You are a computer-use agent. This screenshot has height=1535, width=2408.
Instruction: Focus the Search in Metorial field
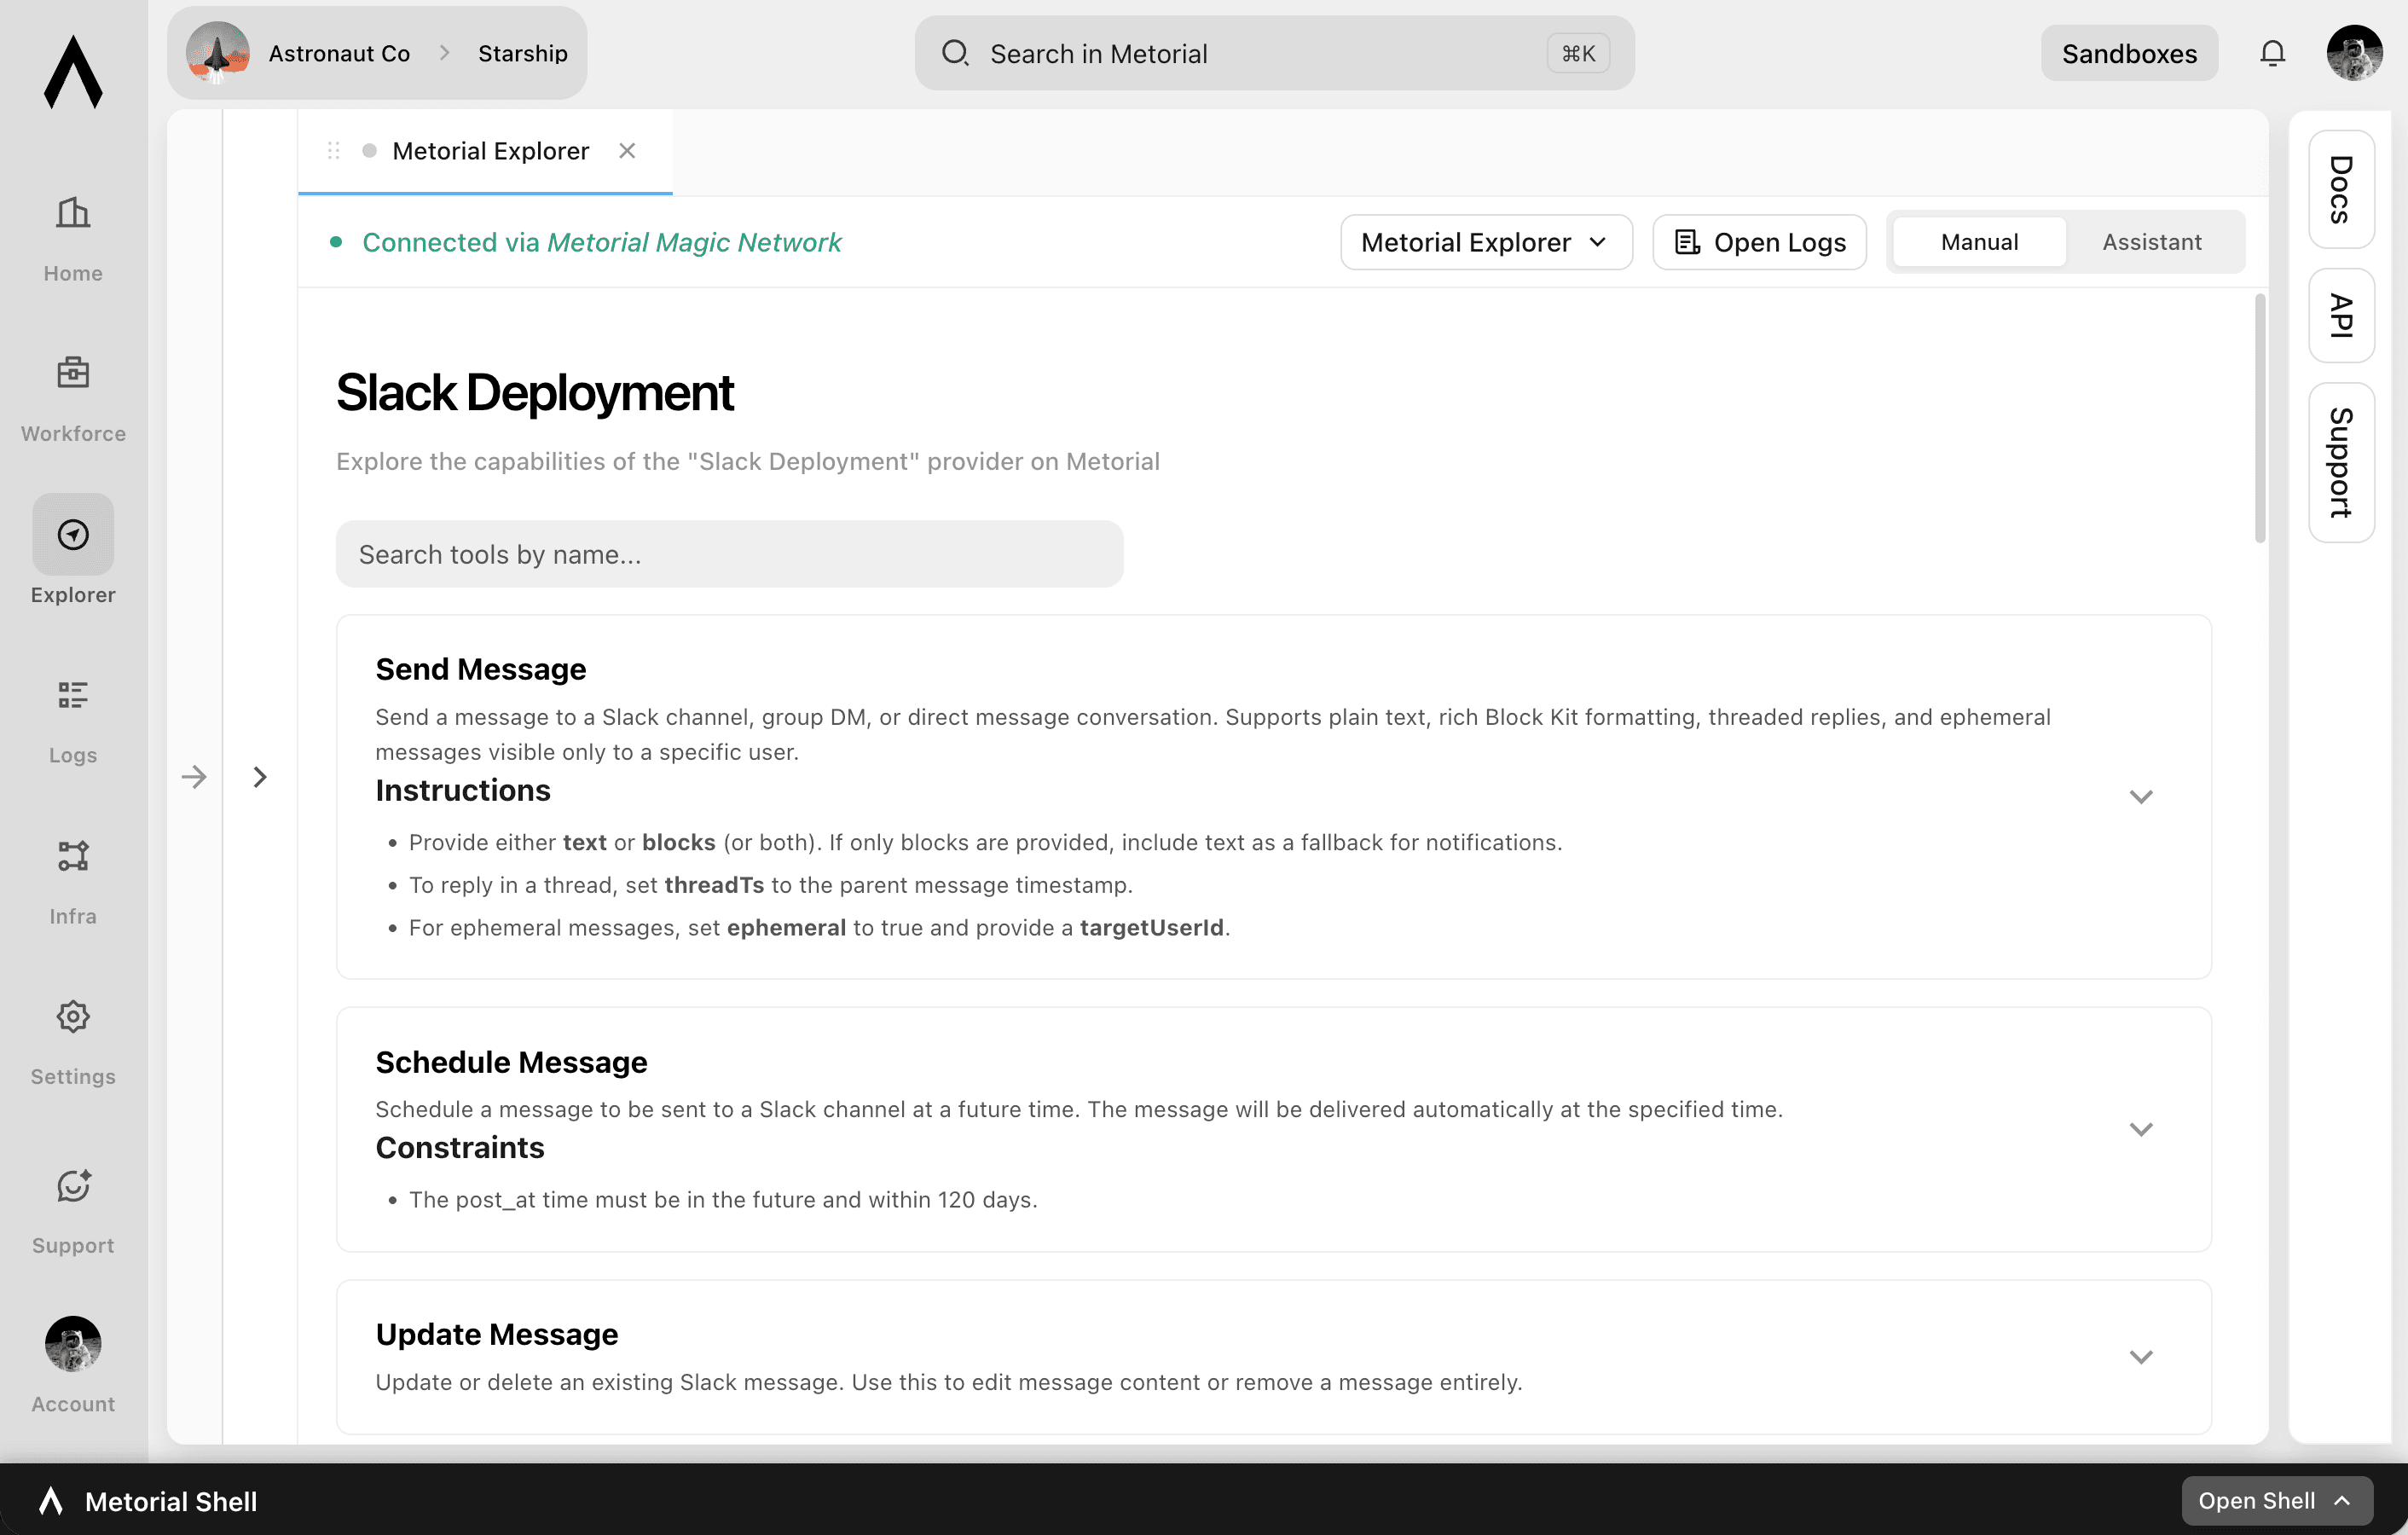pos(1274,53)
